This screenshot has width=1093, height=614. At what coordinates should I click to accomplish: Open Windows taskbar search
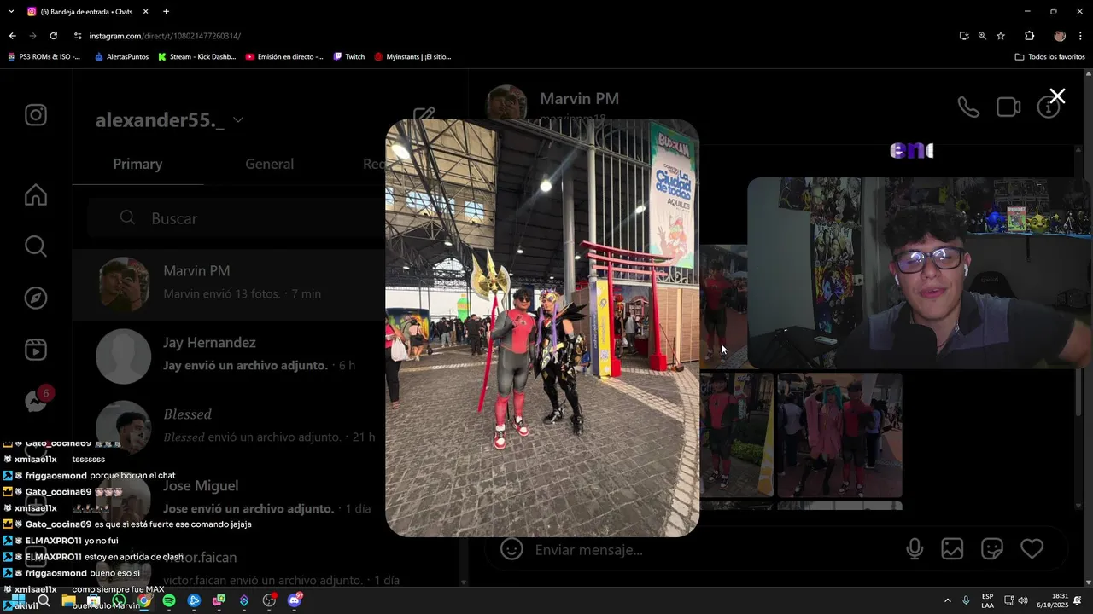44,600
